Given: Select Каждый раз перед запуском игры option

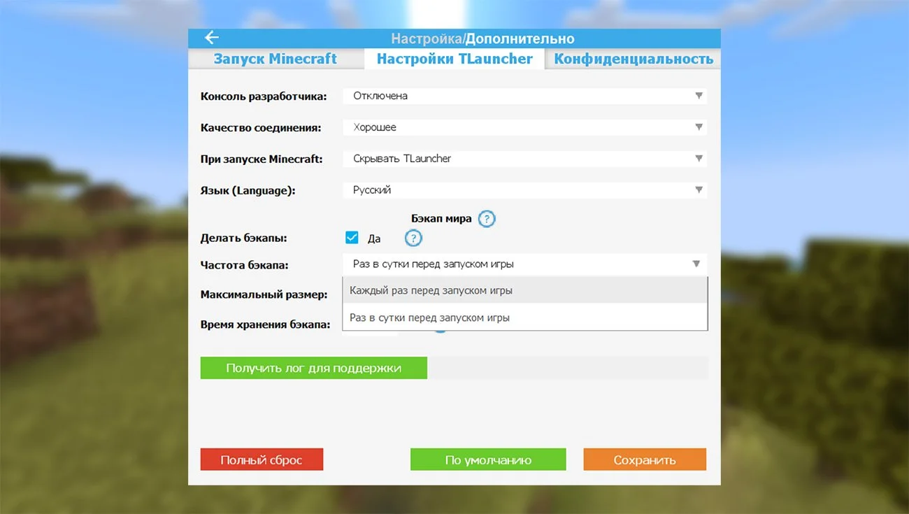Looking at the screenshot, I should [x=524, y=290].
